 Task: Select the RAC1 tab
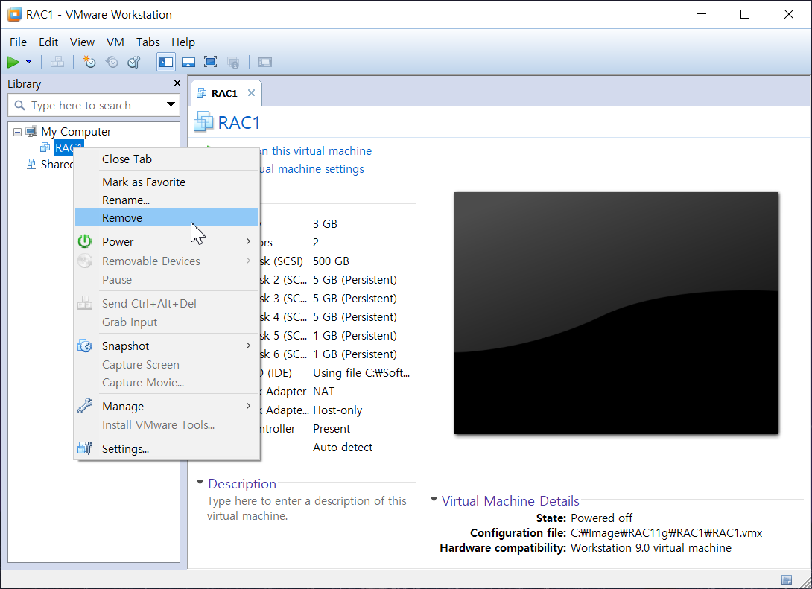point(224,93)
